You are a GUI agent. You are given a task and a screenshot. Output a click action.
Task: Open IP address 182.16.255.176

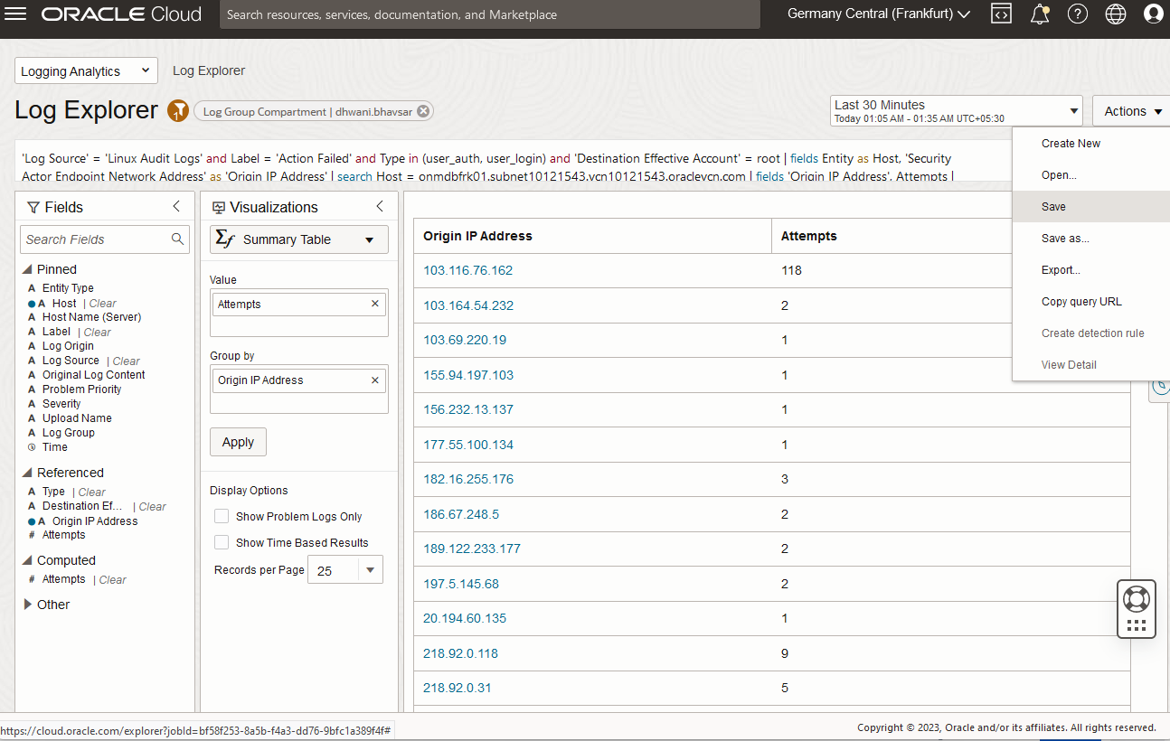point(467,479)
